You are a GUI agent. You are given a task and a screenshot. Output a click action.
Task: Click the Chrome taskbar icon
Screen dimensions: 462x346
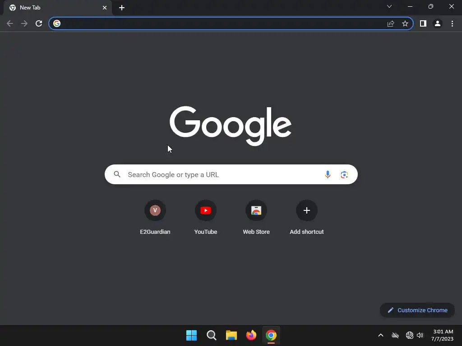271,335
